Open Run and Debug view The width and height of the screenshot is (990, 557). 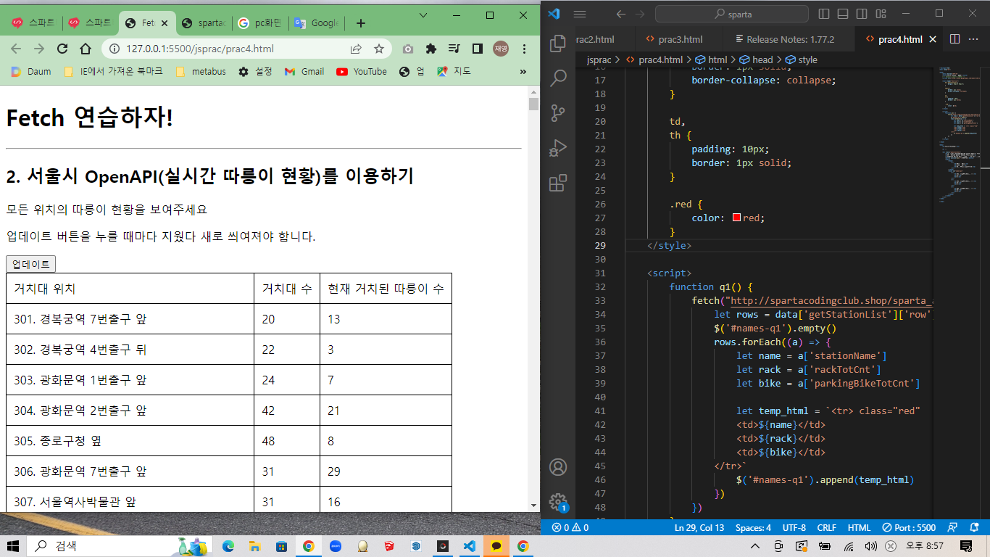tap(558, 148)
